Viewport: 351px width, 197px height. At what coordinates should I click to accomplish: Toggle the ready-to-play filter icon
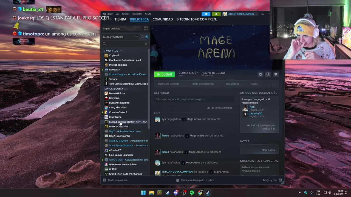point(147,37)
